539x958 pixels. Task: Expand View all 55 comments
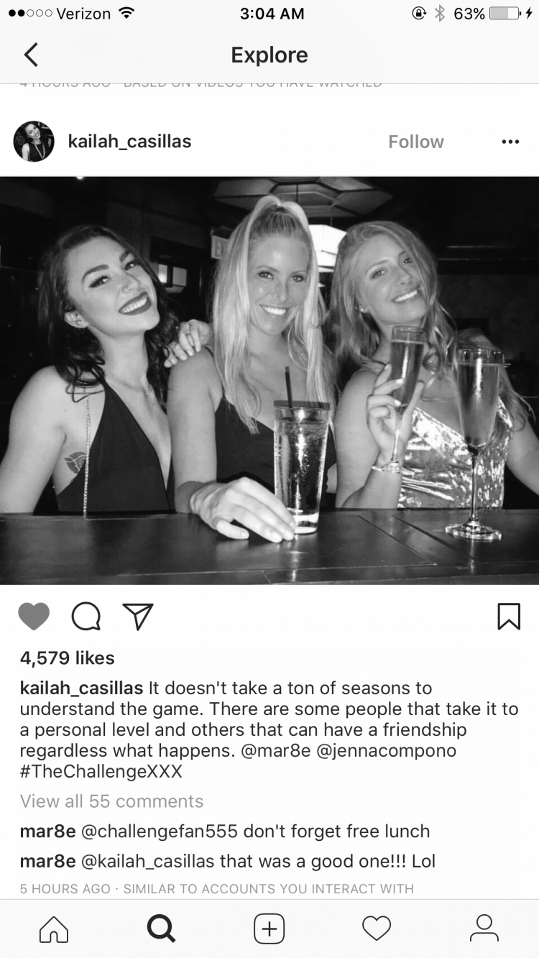[112, 801]
